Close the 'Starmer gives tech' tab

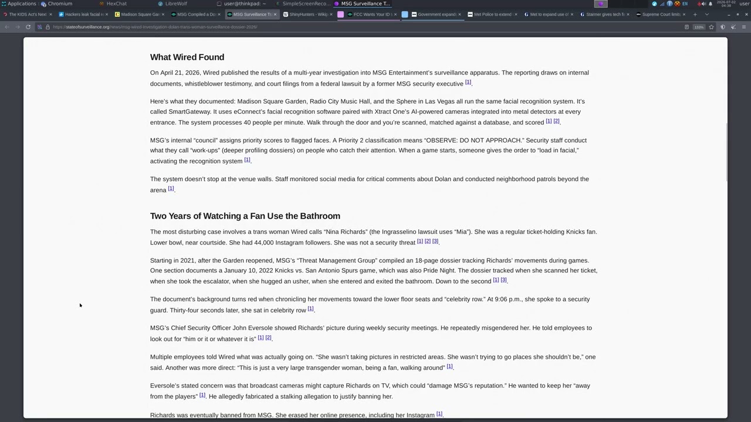tap(628, 14)
